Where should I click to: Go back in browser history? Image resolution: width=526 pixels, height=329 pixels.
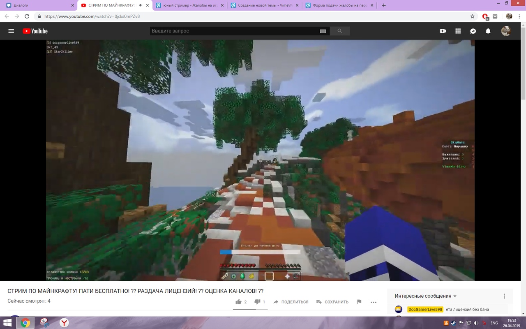coord(7,16)
